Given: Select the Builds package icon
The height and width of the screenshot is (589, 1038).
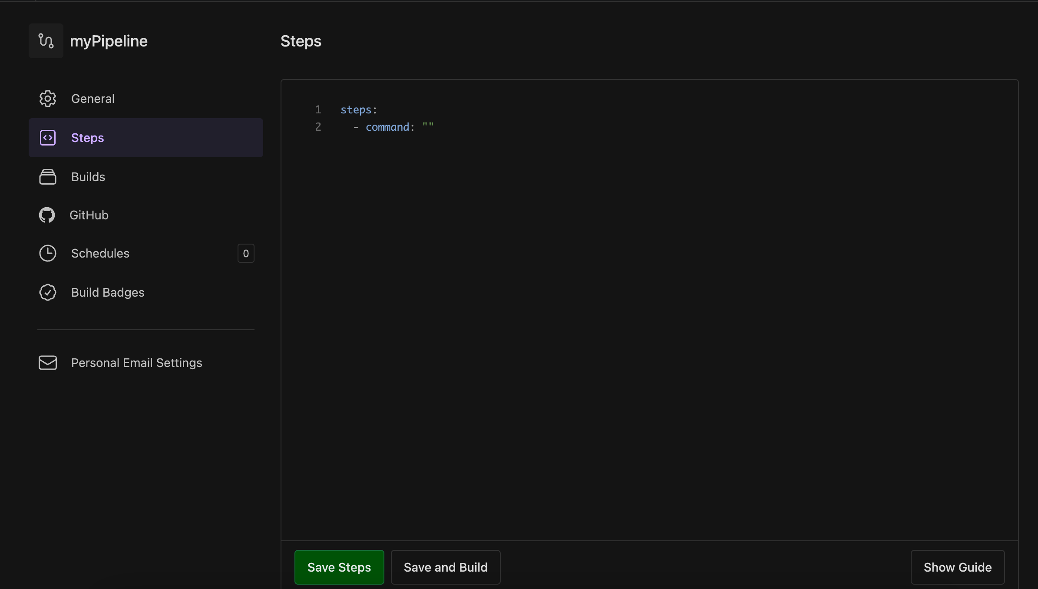Looking at the screenshot, I should (48, 176).
